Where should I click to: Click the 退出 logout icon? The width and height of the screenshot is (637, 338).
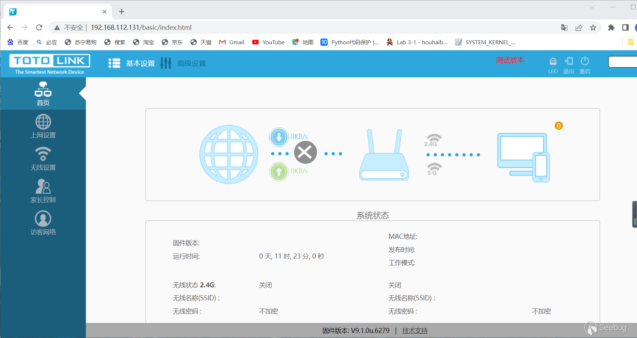[569, 61]
